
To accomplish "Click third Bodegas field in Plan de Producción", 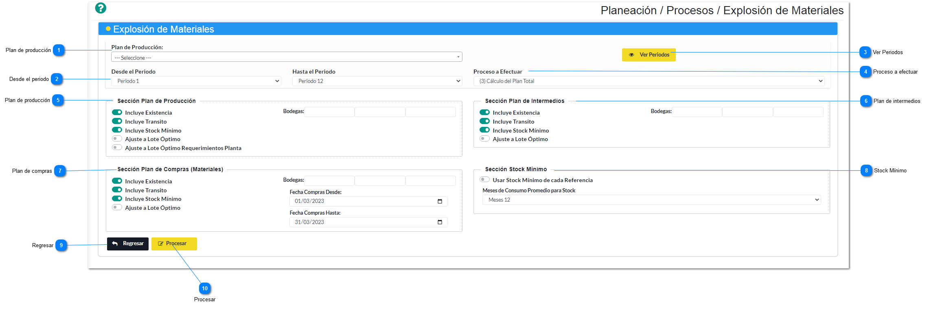I will 431,112.
